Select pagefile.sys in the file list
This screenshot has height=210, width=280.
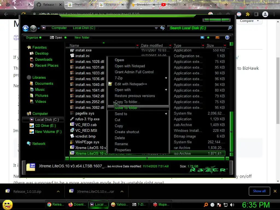(85, 113)
